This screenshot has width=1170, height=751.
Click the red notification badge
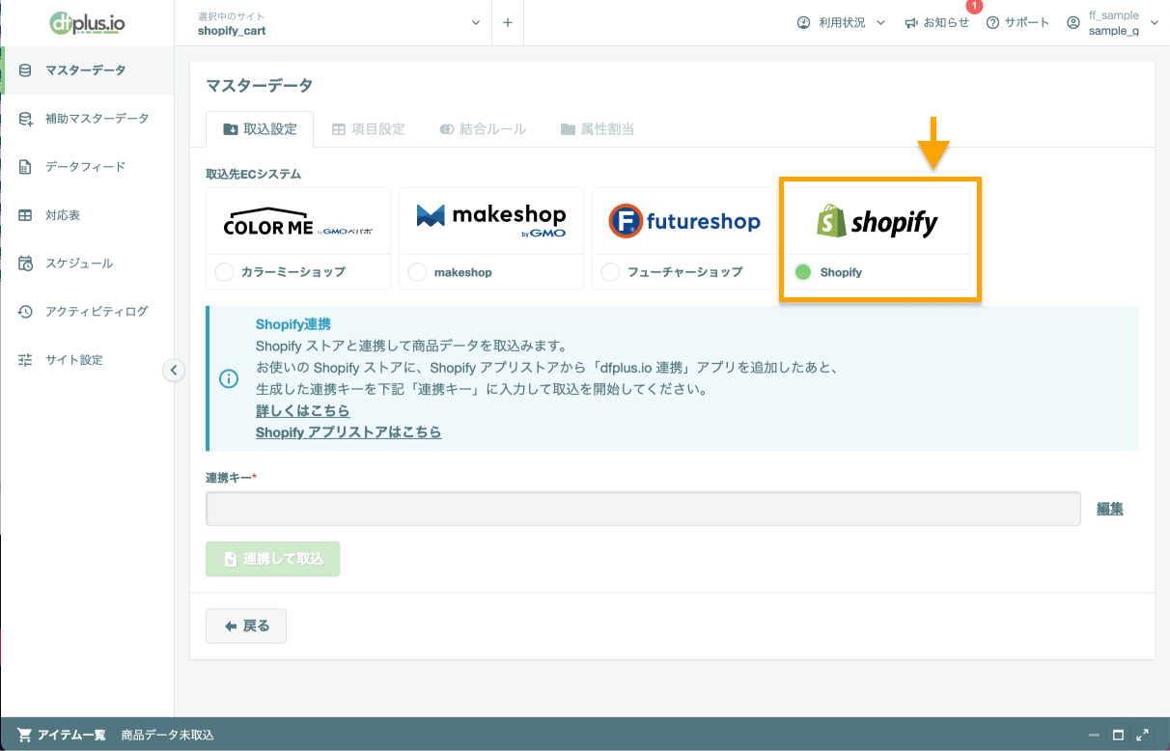[974, 7]
